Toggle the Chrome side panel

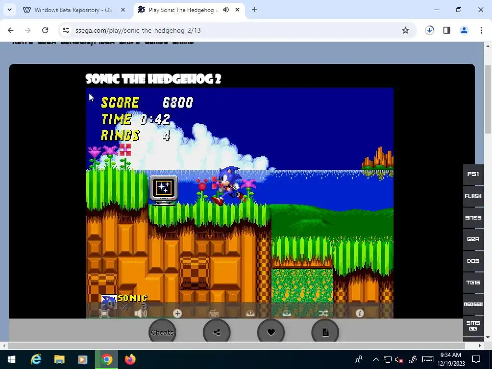(x=447, y=30)
